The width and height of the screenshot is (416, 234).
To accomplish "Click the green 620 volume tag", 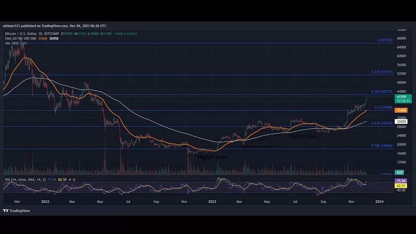I will point(399,172).
